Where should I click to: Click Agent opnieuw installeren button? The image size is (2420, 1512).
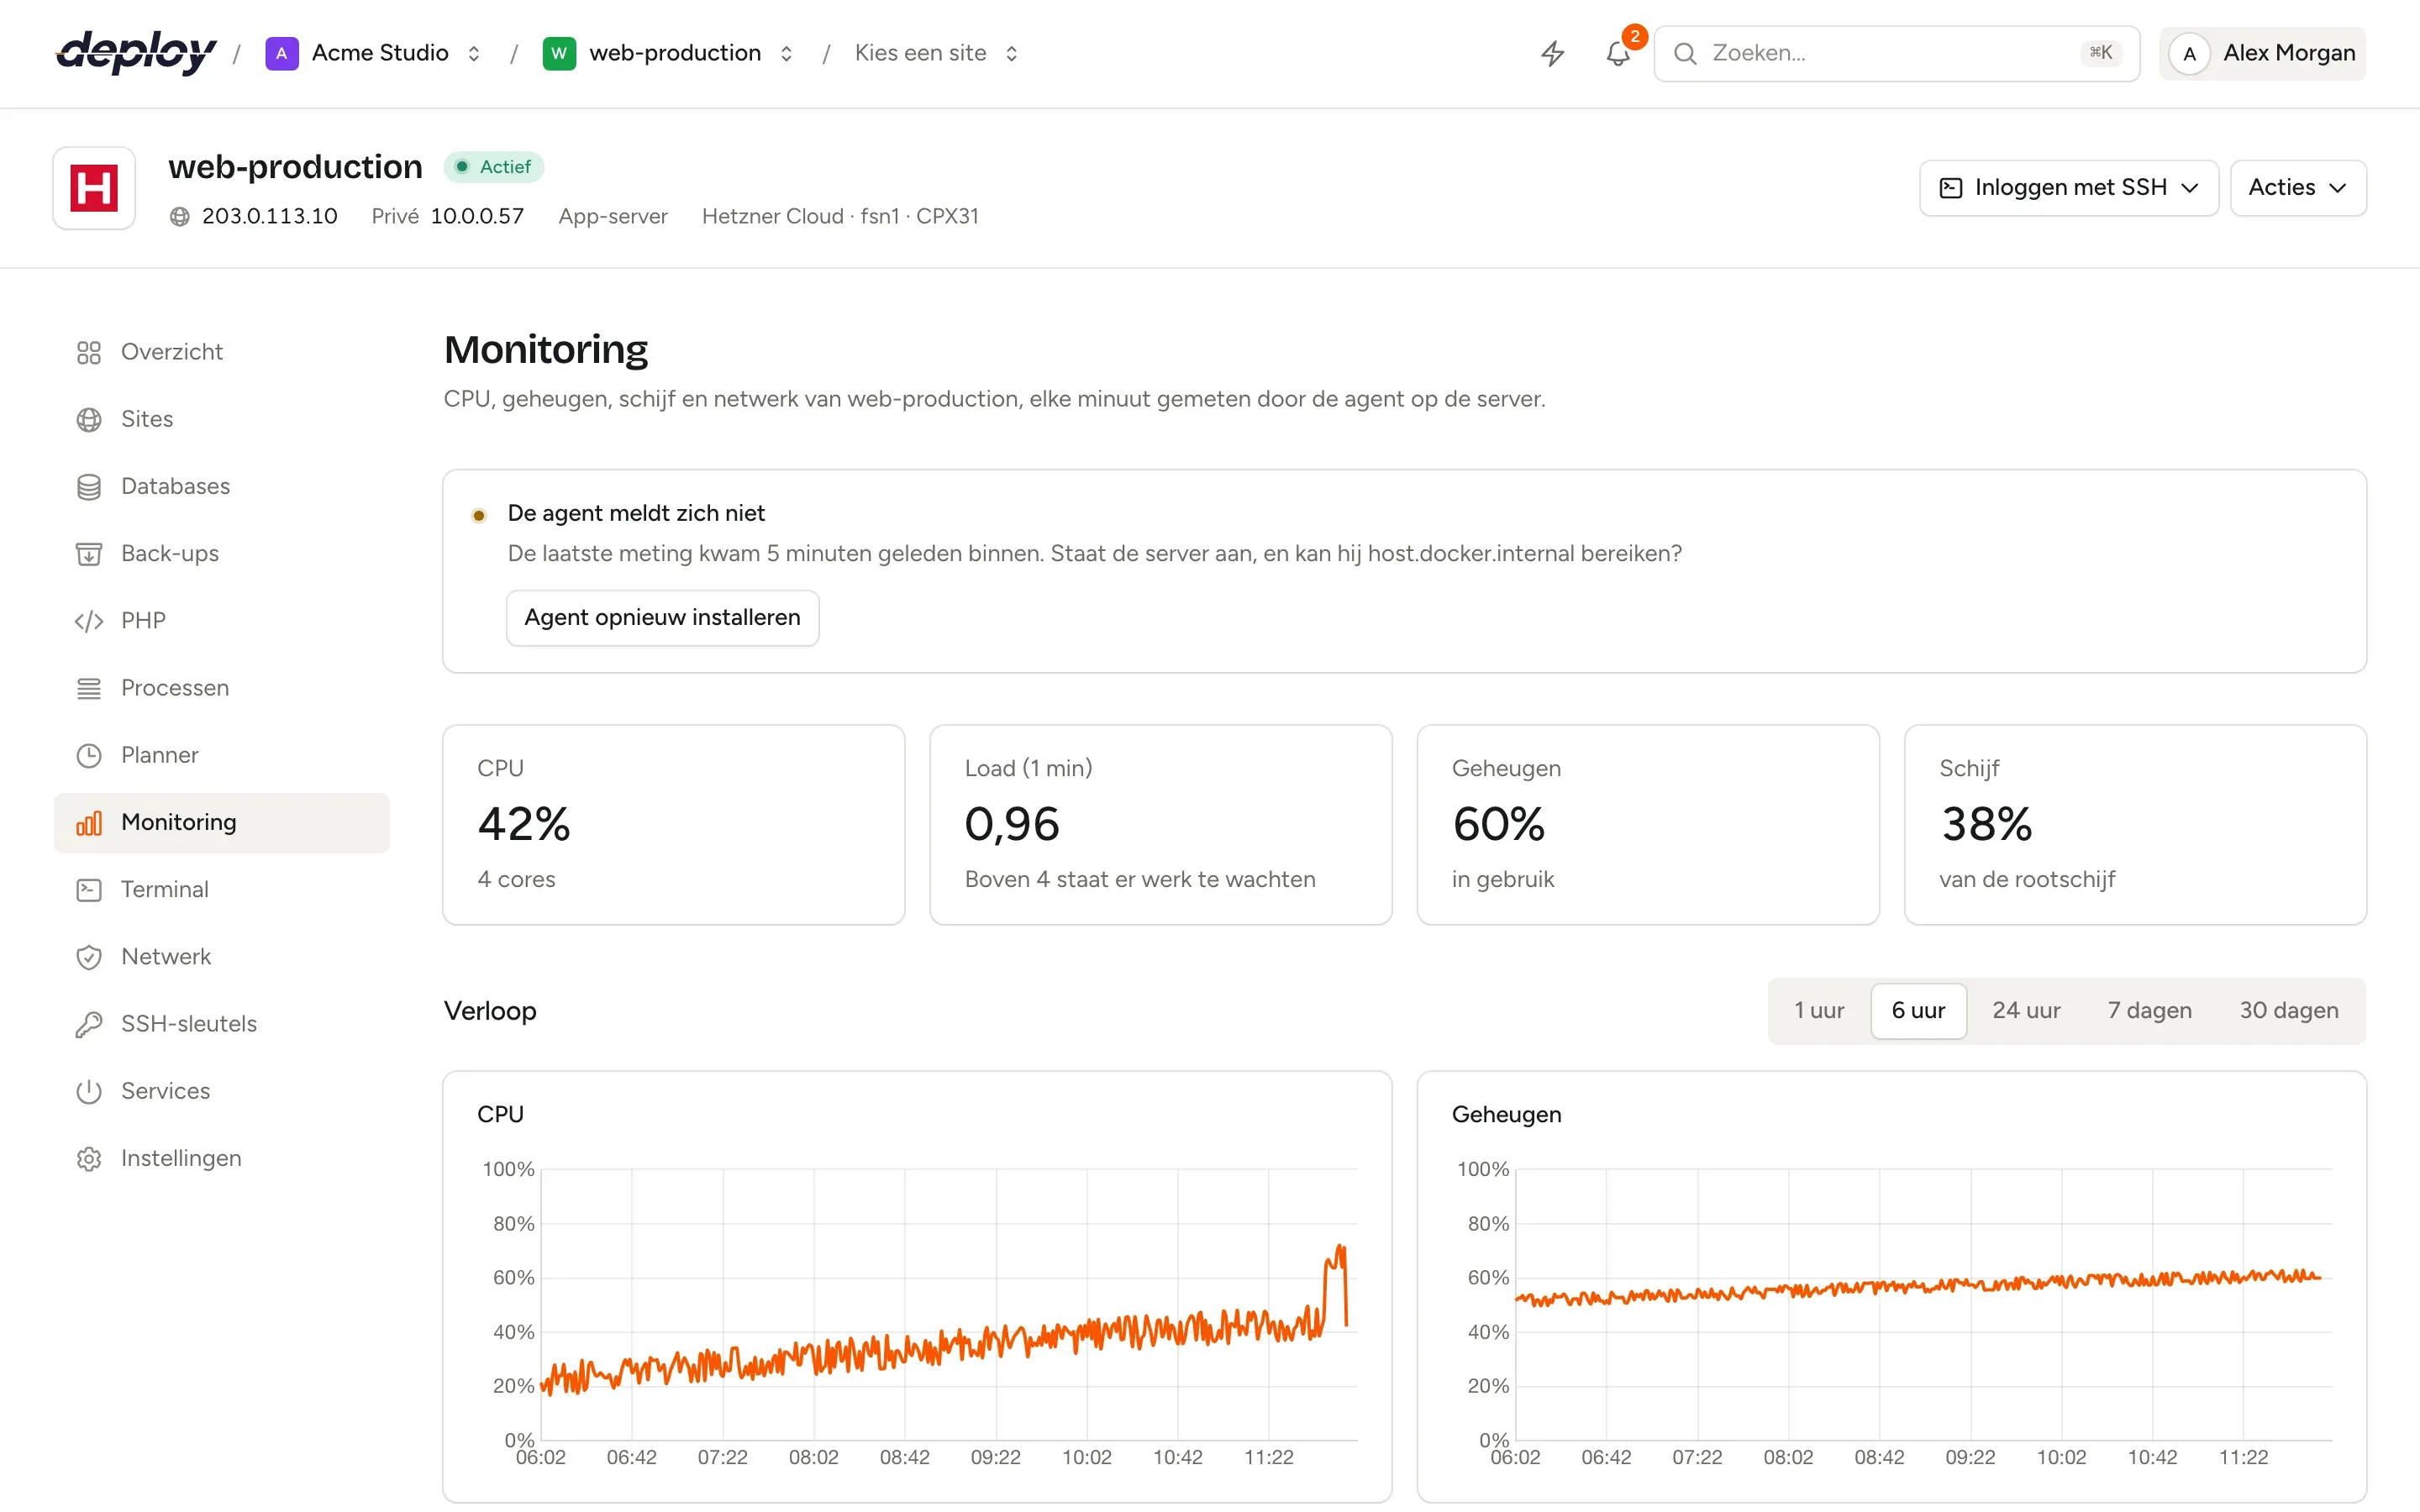pos(662,618)
